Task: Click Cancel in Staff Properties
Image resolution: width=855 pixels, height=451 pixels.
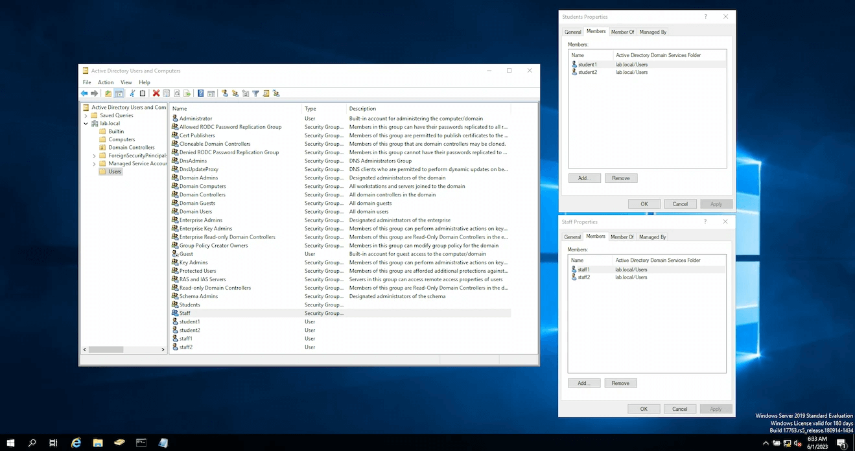Action: (x=679, y=409)
